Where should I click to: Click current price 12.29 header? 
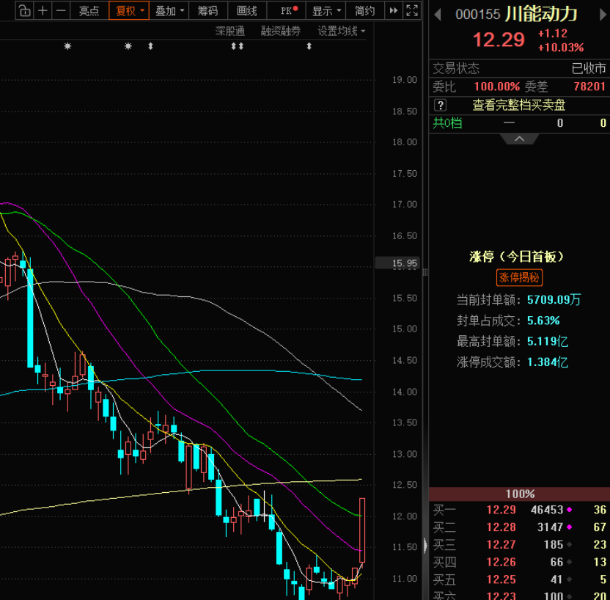[499, 40]
